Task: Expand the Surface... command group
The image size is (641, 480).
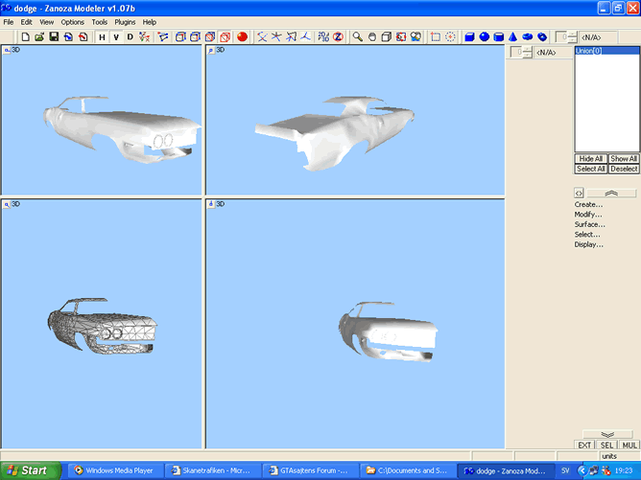Action: 589,224
